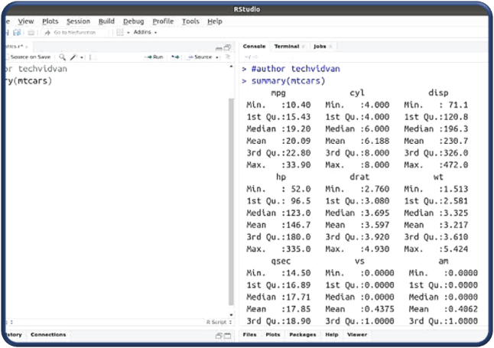
Task: Close the Terminal tab
Action: coord(304,47)
